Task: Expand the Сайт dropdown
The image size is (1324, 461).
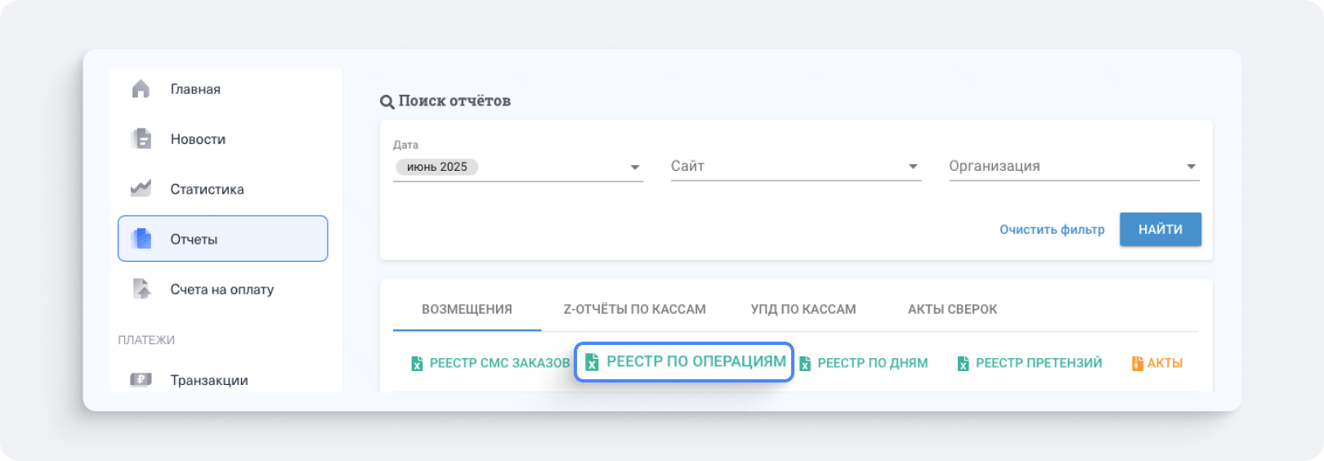Action: pyautogui.click(x=912, y=168)
